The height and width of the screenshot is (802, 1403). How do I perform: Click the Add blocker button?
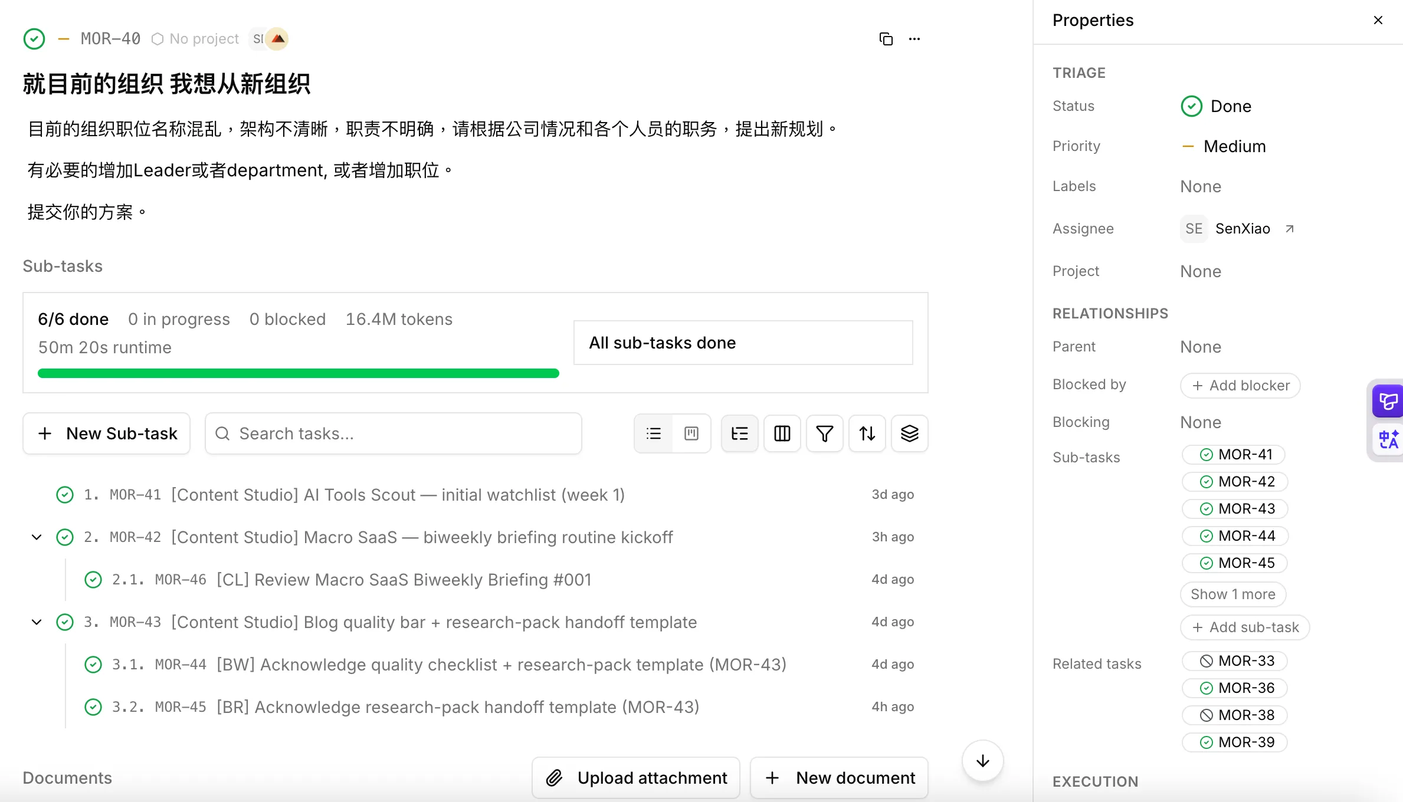pyautogui.click(x=1240, y=386)
